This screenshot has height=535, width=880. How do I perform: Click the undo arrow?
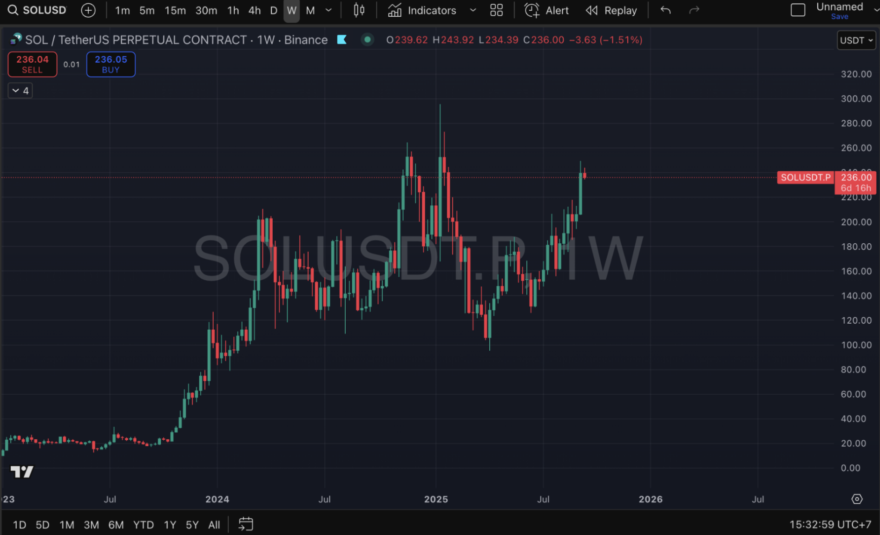(665, 10)
